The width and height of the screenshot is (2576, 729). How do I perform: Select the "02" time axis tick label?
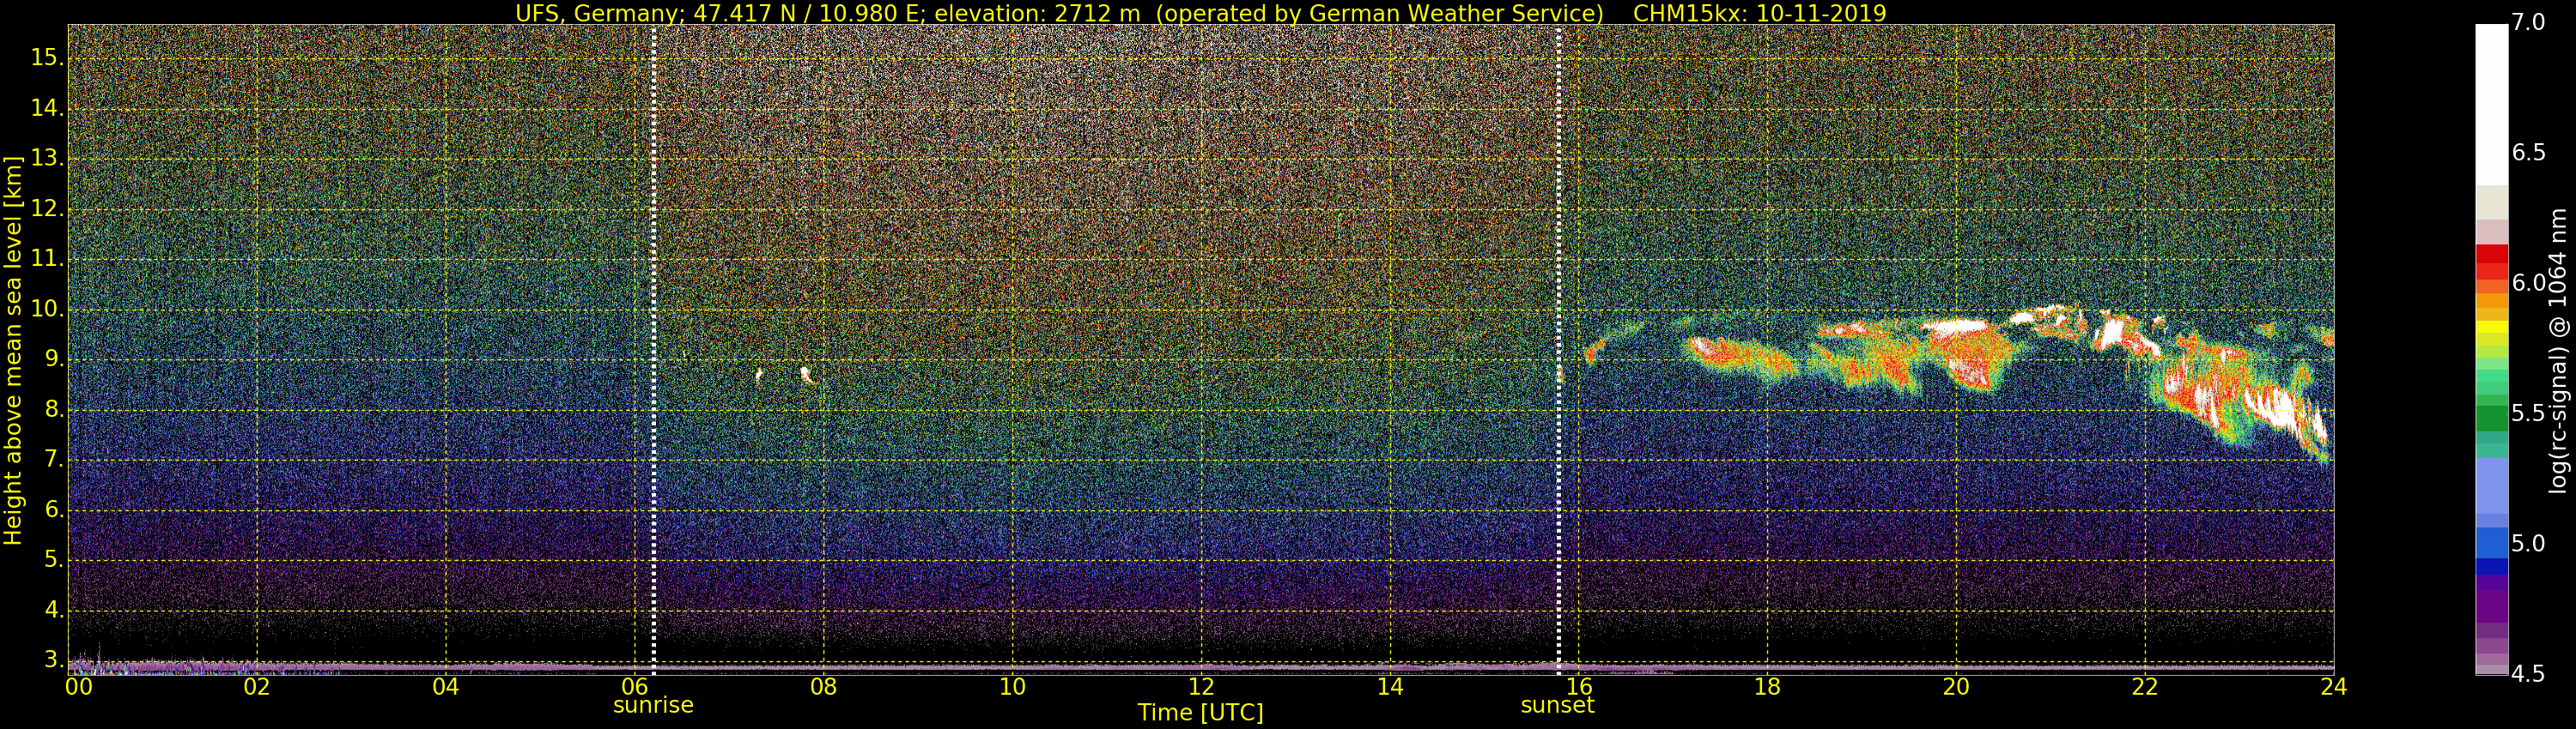(257, 687)
